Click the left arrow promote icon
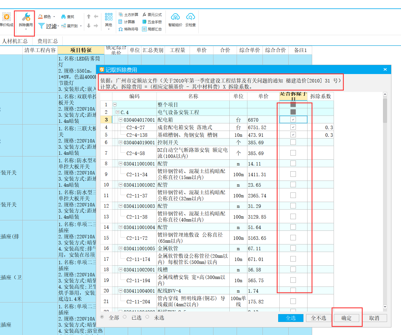Screen dimensions: 401x335 point(96,17)
